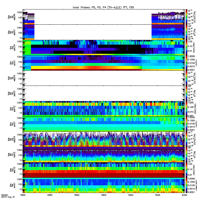Click the color bar beside the tha fbk edc34 panel
This screenshot has width=197, height=210.
[x=186, y=48]
